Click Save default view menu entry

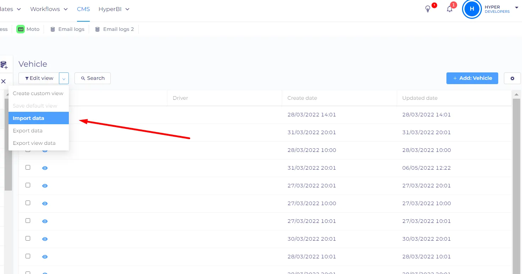(x=38, y=106)
